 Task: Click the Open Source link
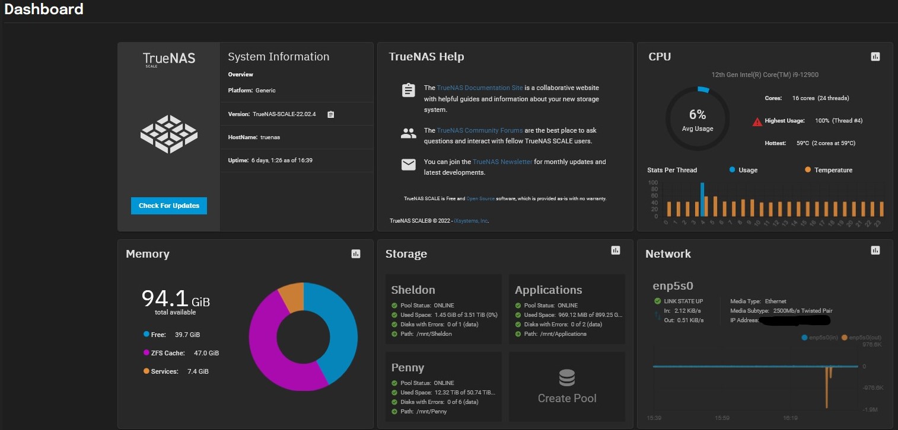pos(480,199)
